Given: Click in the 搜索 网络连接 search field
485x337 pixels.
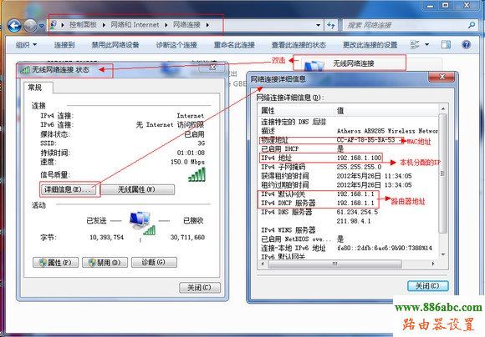Looking at the screenshot, I should coord(406,25).
